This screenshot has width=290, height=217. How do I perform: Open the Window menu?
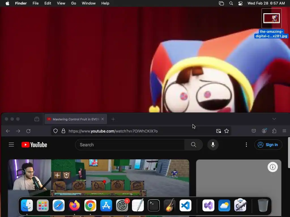click(x=89, y=3)
